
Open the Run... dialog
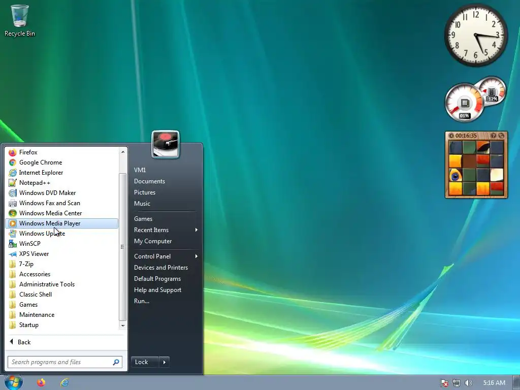[x=165, y=301]
